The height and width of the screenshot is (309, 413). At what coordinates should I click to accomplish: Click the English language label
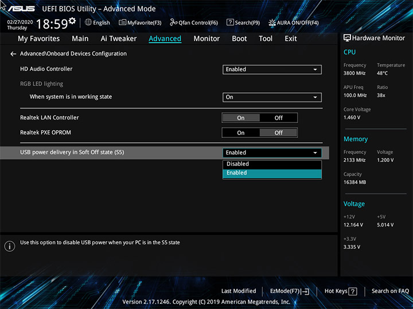[102, 23]
